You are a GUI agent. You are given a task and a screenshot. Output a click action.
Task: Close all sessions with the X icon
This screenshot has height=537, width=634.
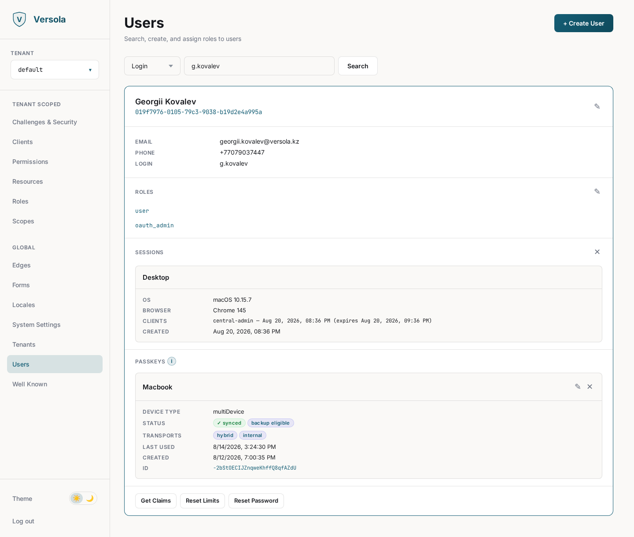click(597, 252)
